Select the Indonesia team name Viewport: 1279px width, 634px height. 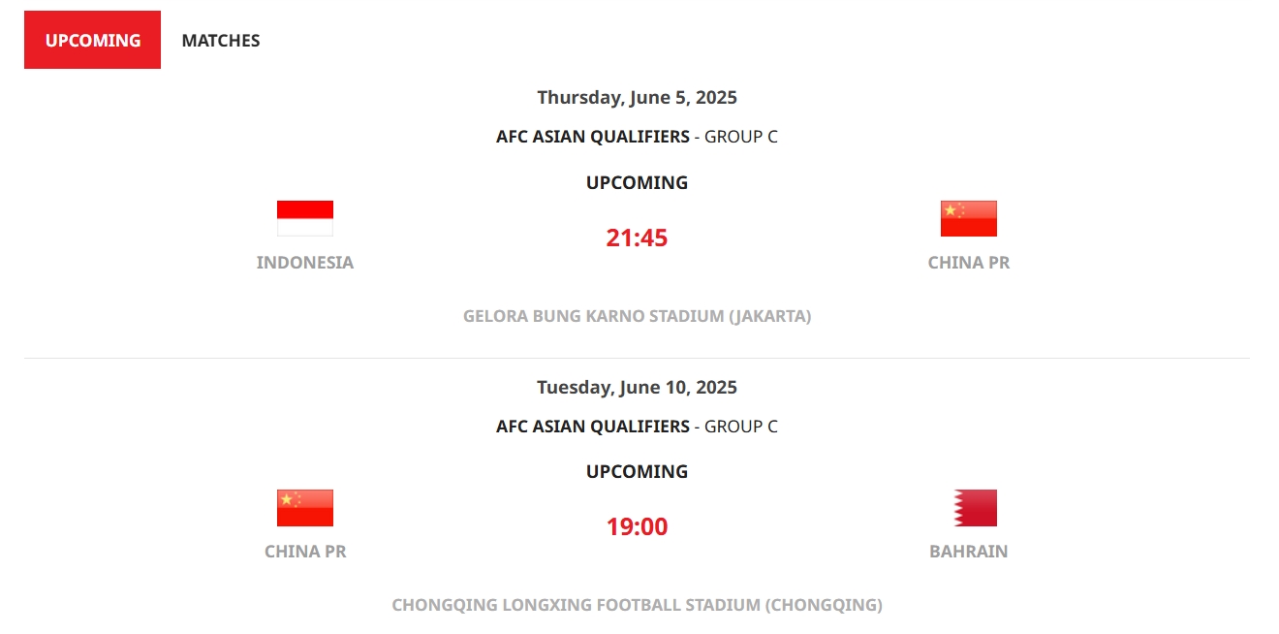305,263
